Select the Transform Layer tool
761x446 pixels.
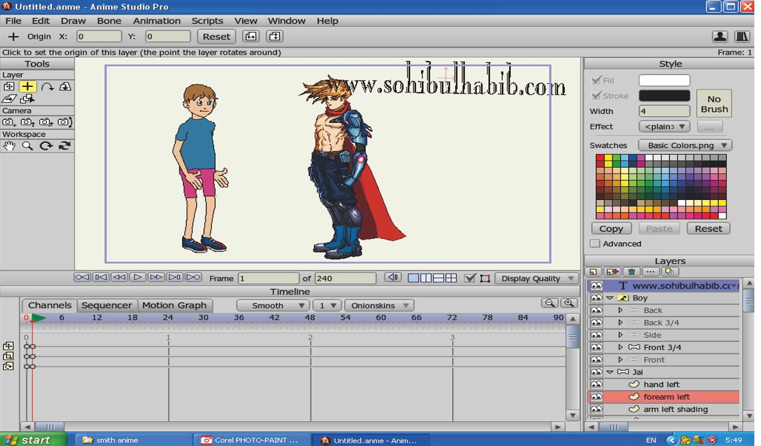click(9, 86)
